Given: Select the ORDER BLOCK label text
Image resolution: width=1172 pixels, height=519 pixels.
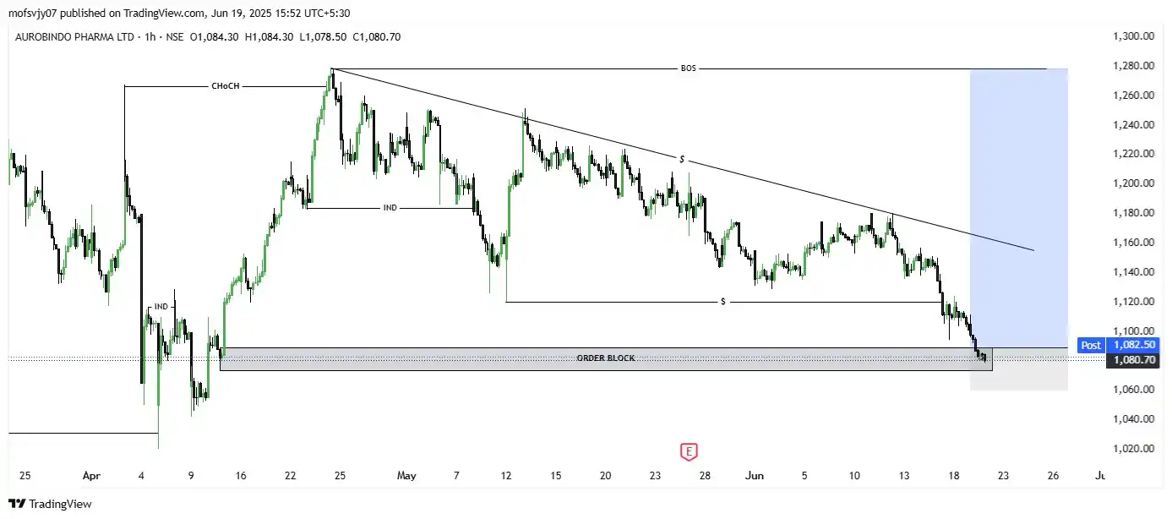Looking at the screenshot, I should click(605, 358).
